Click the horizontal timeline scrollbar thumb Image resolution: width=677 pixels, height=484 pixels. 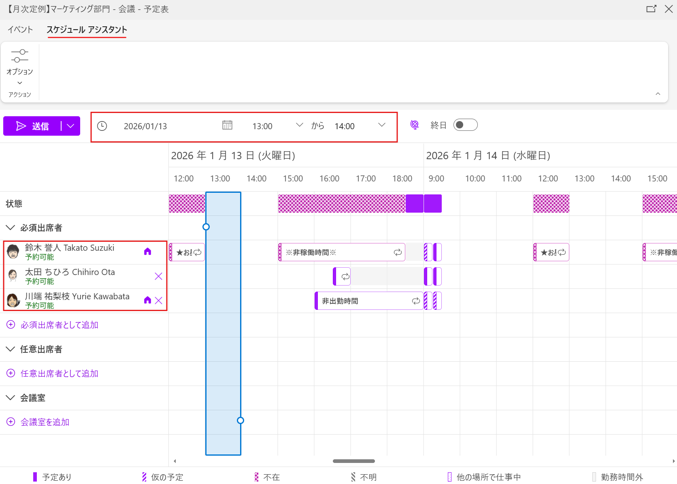pyautogui.click(x=353, y=461)
